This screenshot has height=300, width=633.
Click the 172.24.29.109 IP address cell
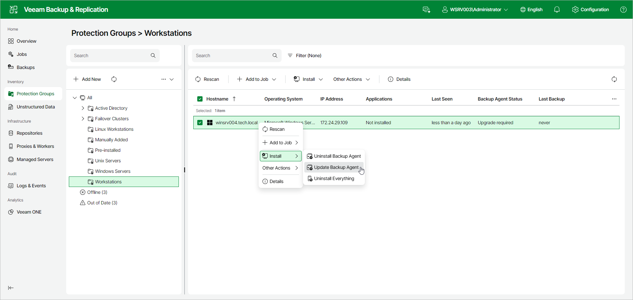click(x=334, y=123)
